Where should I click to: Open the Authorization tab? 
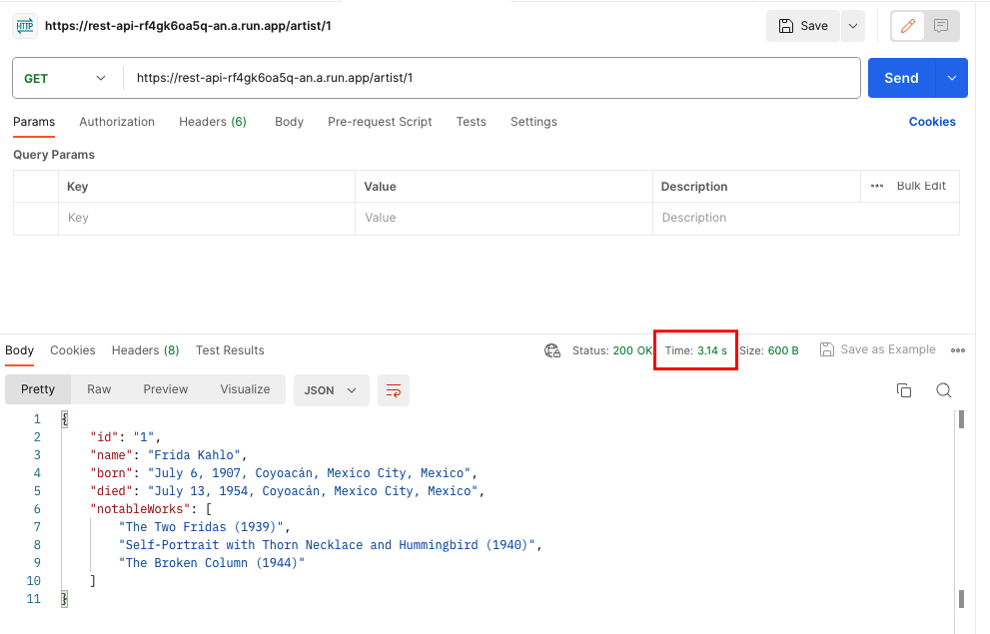click(117, 122)
